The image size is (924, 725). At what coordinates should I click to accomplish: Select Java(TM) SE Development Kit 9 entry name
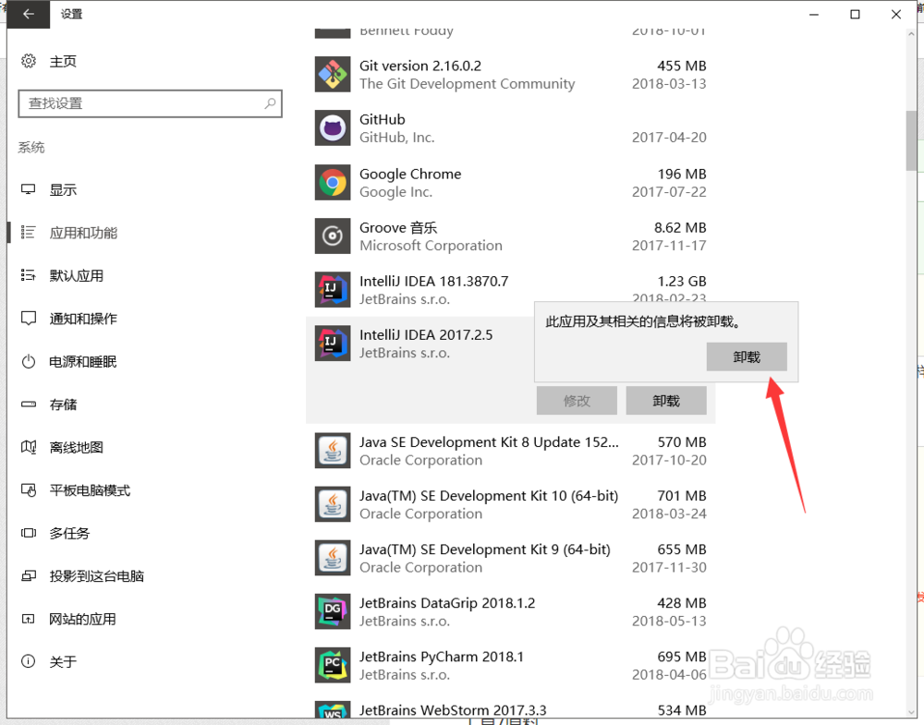pos(485,550)
